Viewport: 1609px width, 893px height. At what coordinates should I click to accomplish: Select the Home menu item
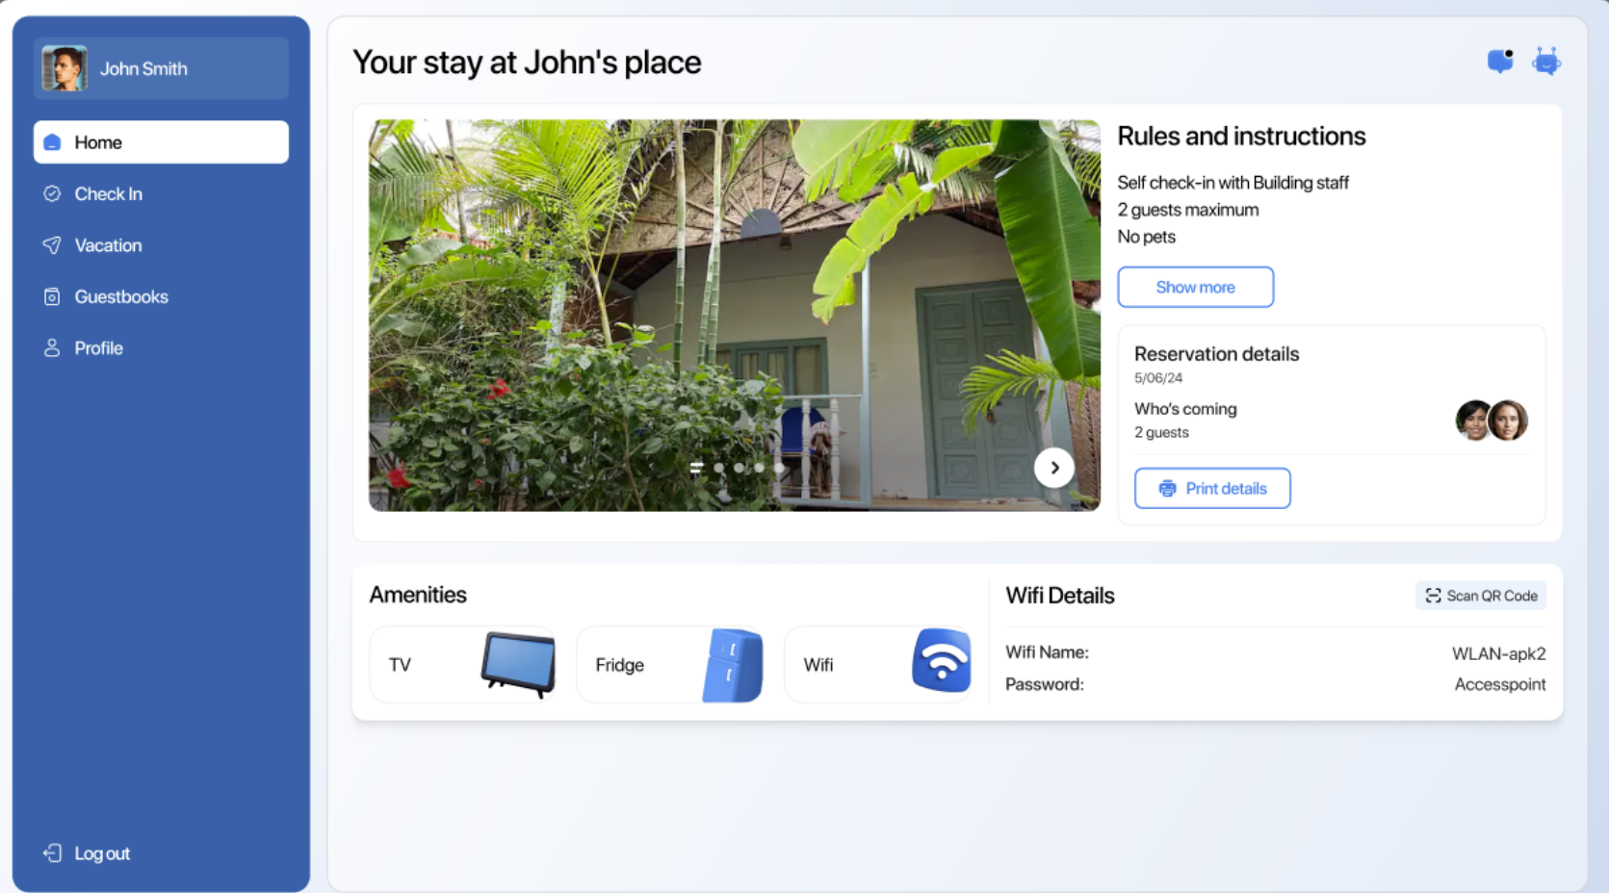pos(161,142)
